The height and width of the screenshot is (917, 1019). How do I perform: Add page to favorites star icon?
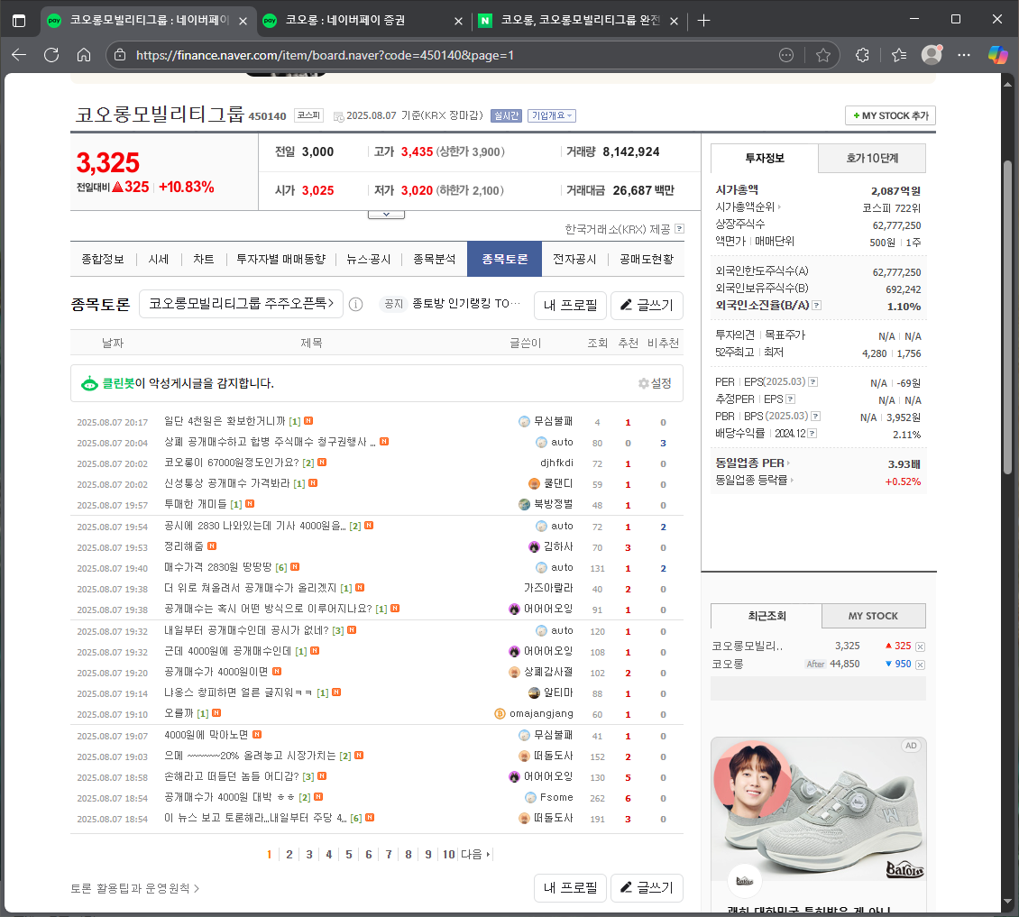point(822,55)
